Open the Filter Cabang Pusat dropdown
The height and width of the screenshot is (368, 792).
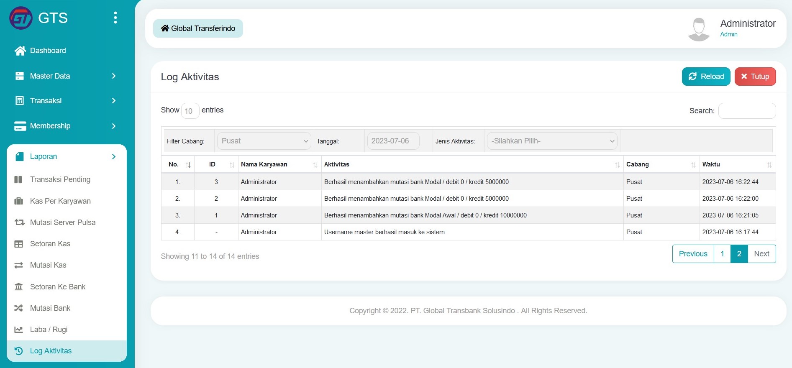click(x=264, y=141)
